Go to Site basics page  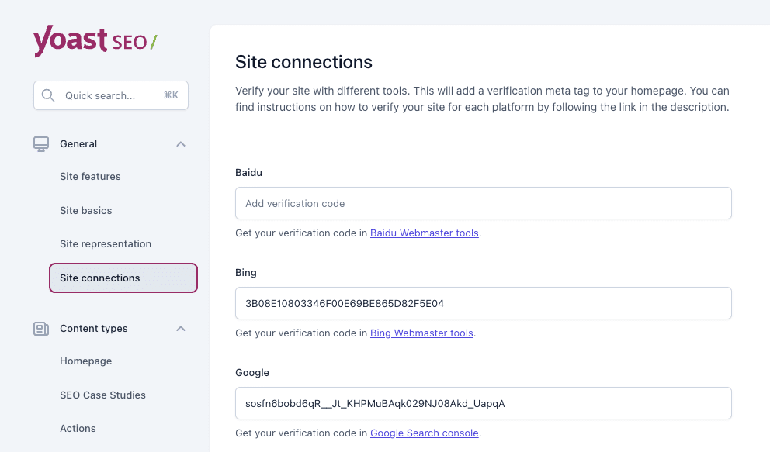[85, 211]
